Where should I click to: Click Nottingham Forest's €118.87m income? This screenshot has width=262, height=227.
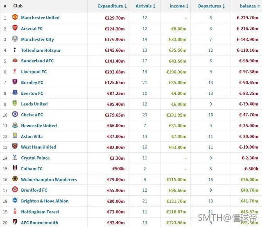tap(176, 212)
